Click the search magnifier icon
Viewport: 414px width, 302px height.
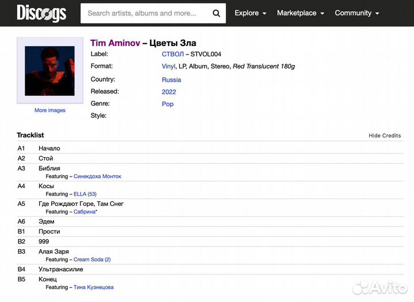216,13
